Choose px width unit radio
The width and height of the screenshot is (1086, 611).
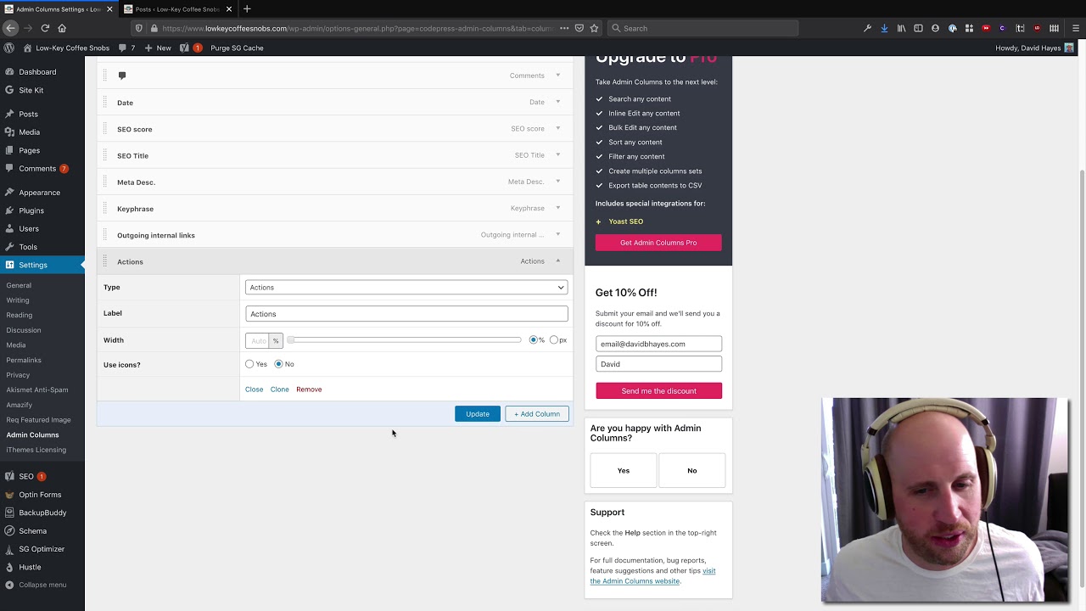554,339
